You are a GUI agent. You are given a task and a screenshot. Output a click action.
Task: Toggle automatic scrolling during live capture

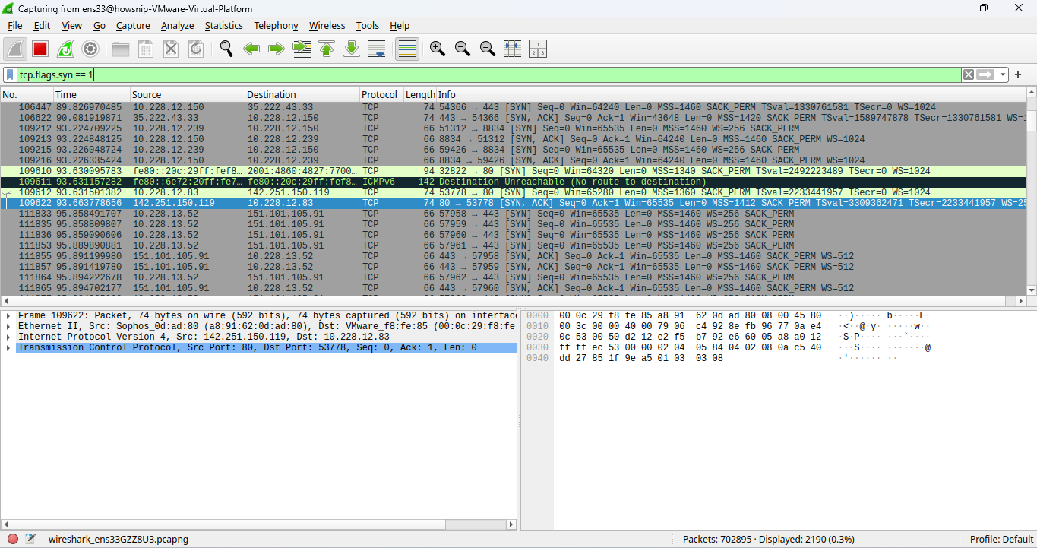[377, 49]
